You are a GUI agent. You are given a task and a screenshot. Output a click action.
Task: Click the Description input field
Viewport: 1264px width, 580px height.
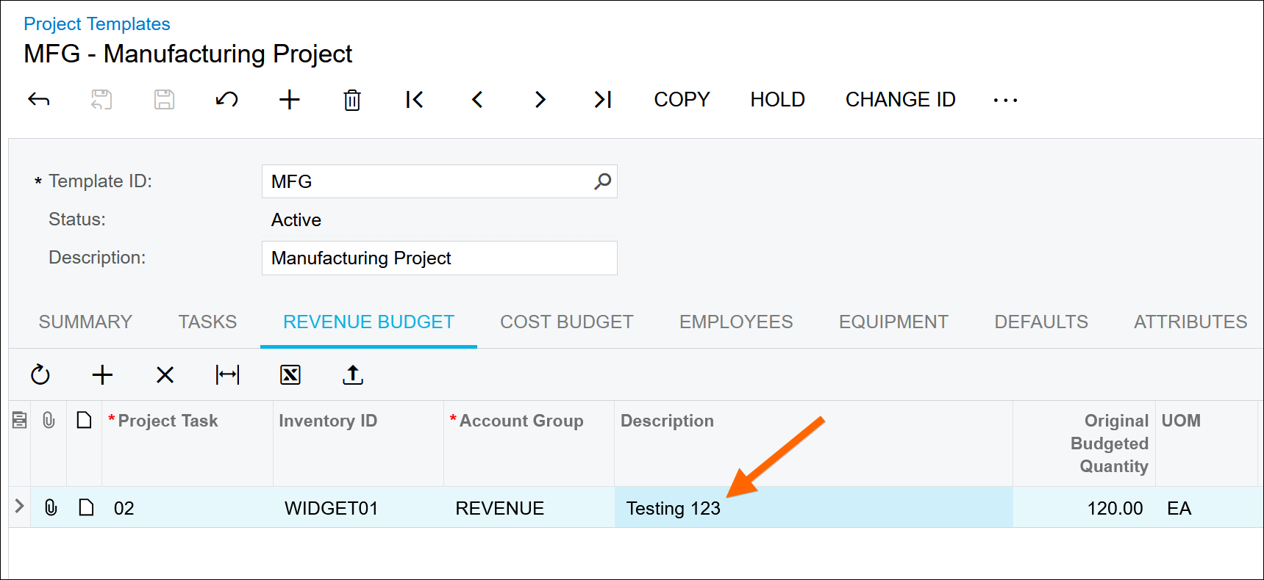[x=439, y=258]
